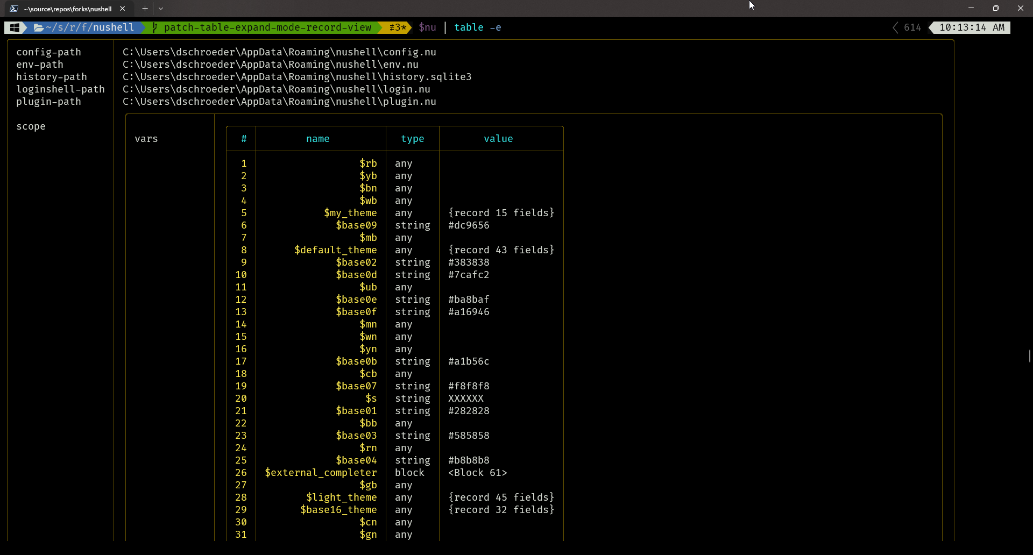Click the vars label

click(x=146, y=139)
